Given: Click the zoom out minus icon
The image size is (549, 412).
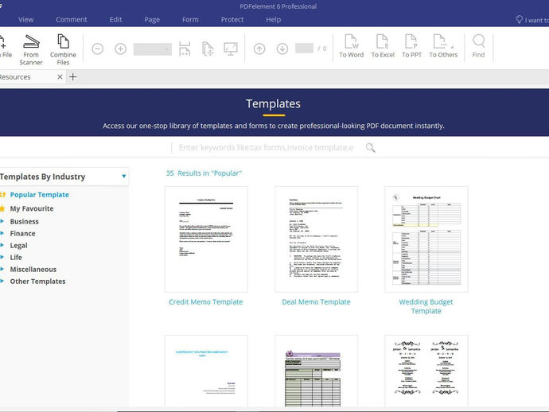Looking at the screenshot, I should coord(98,49).
